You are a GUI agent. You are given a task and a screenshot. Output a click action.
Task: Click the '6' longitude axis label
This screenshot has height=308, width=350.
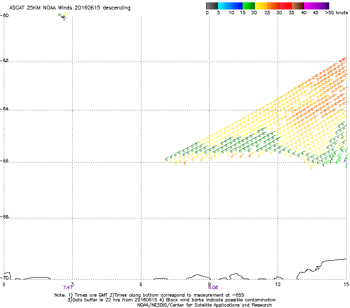(x=141, y=284)
